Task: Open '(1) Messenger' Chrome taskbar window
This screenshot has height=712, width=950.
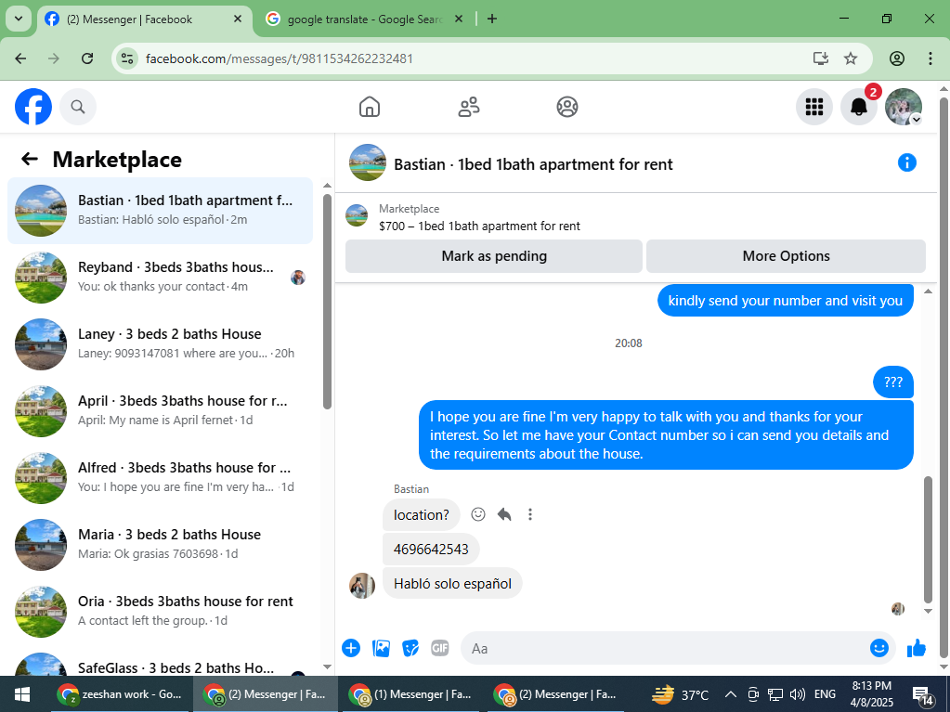Action: (410, 694)
